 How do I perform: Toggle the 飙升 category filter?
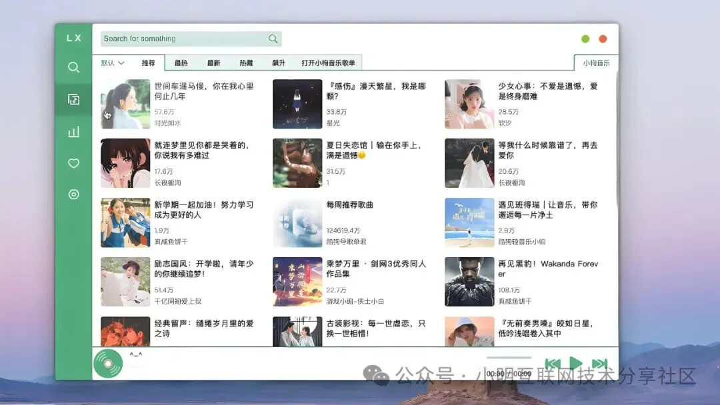pyautogui.click(x=277, y=62)
